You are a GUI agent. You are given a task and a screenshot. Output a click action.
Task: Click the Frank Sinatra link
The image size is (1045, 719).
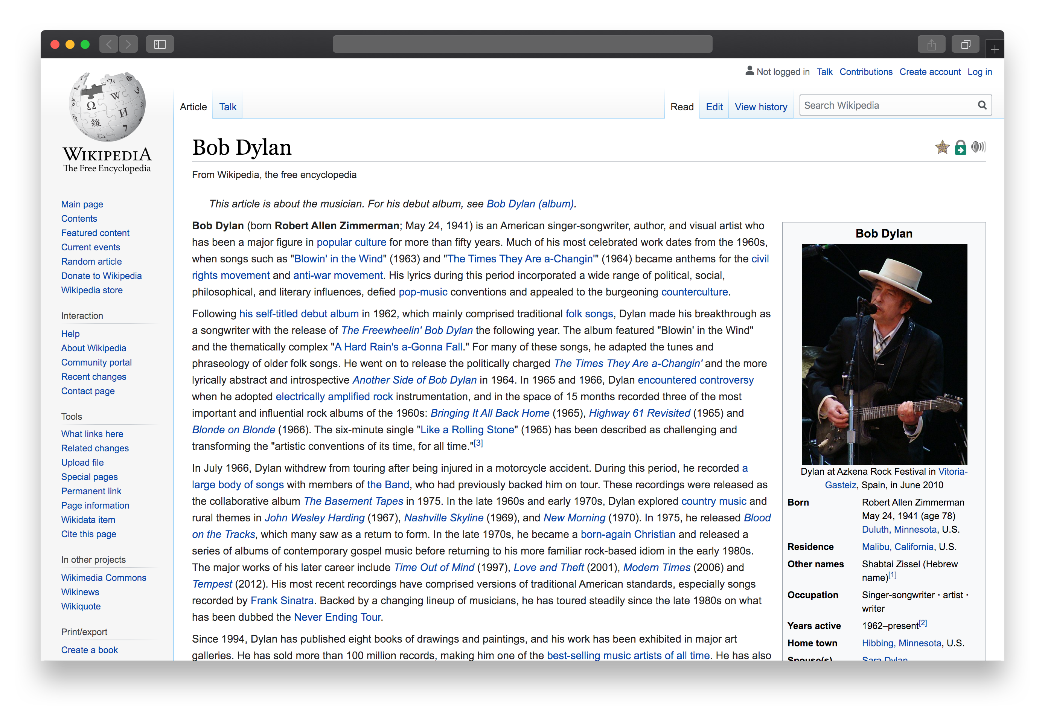(x=282, y=600)
